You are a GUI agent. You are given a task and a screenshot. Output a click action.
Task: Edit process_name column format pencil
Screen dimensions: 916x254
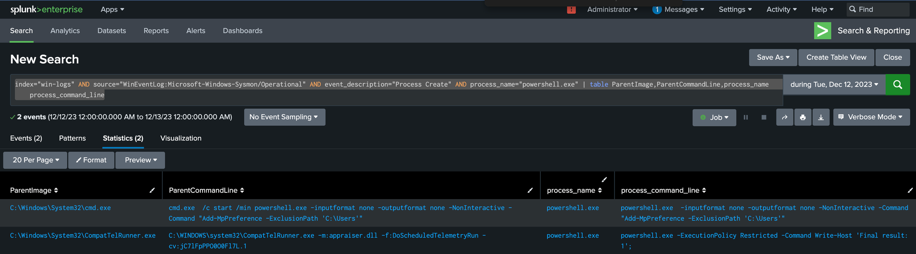coord(604,179)
